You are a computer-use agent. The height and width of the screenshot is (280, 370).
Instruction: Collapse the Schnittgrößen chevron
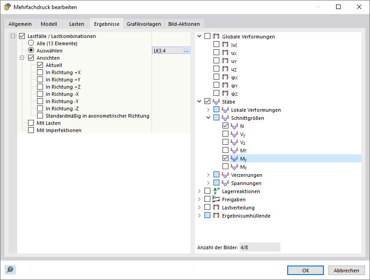209,118
